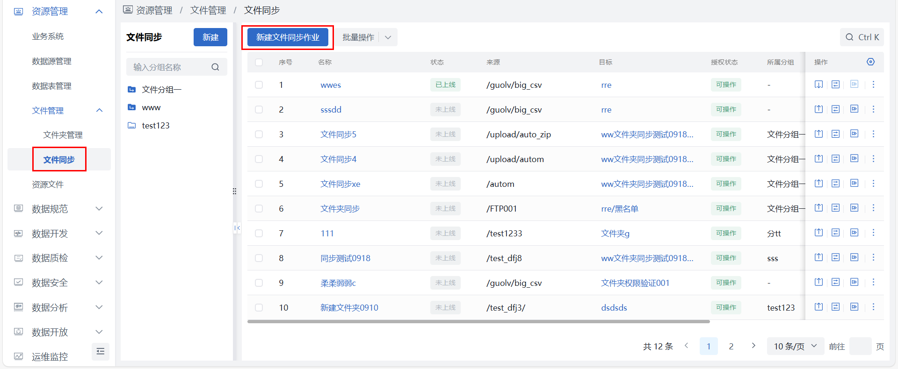Click offline (download arrow) icon for wwes row
Screen dimensions: 898x369
click(818, 85)
